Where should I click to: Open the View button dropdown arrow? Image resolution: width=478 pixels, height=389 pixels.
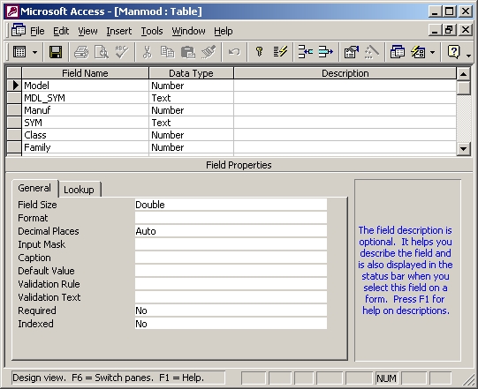tap(34, 52)
